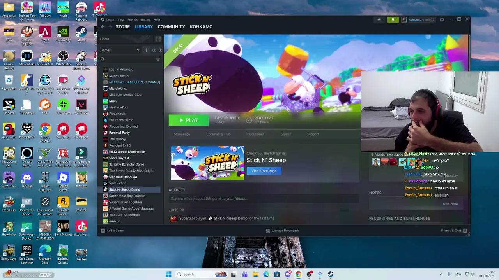Screen dimensions: 499x280
Task: Open the Steam menu
Action: click(x=110, y=19)
